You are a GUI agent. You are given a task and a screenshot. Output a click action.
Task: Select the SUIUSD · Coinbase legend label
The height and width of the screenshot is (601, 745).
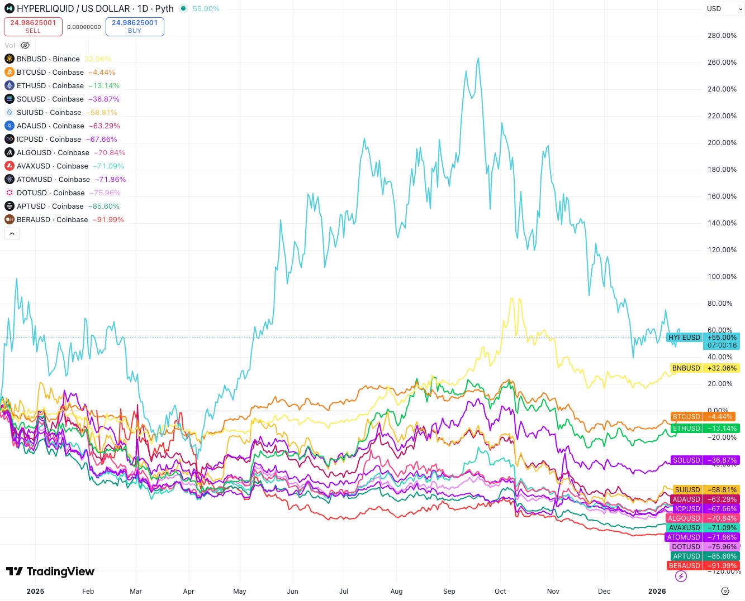49,112
